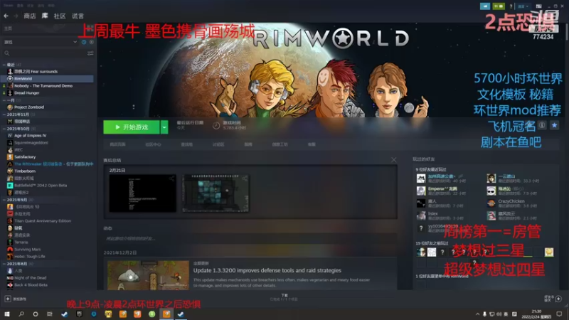Collapse the 2021年10月 group
Viewport: 569px width, 320px height.
[4, 129]
